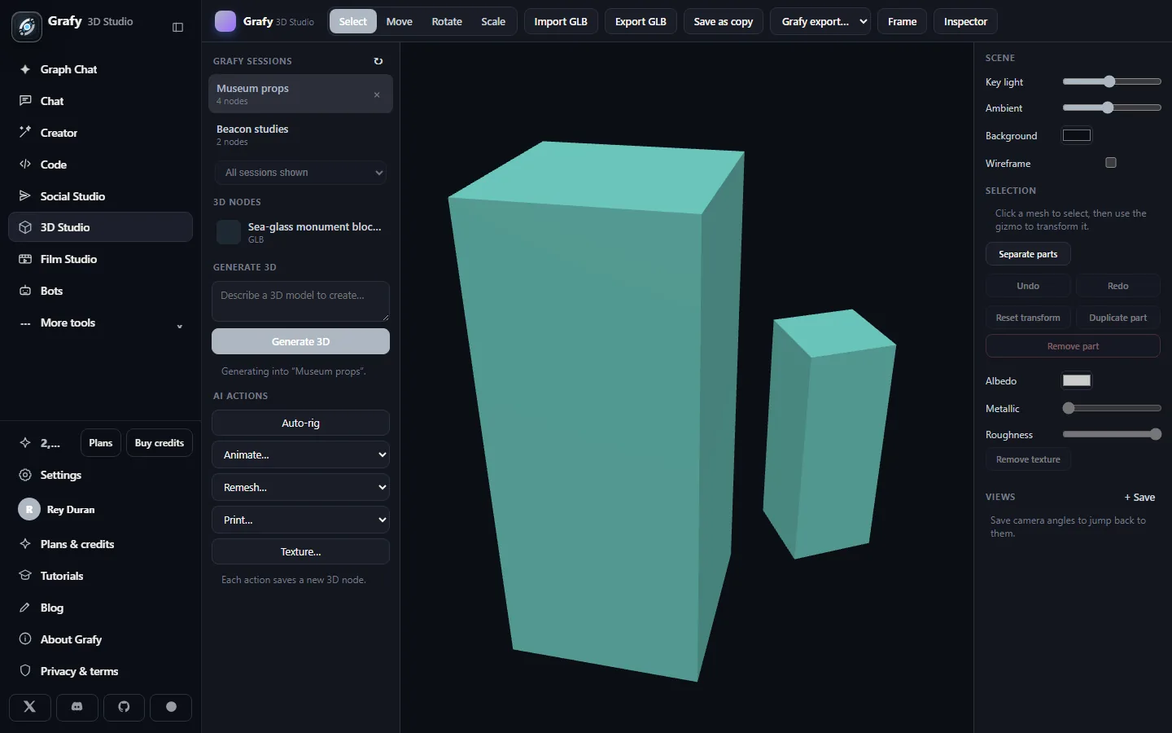The image size is (1172, 733).
Task: Refresh the Grafy sessions list
Action: pyautogui.click(x=378, y=61)
